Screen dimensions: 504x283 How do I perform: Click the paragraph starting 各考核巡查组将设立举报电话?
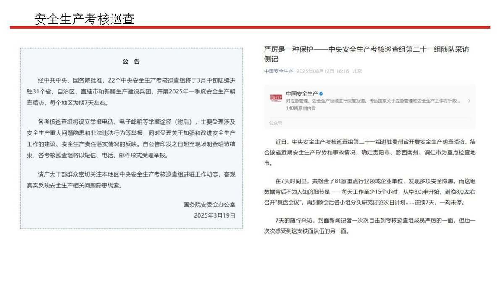point(131,138)
